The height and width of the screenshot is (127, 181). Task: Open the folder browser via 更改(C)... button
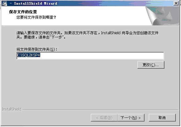151,65
